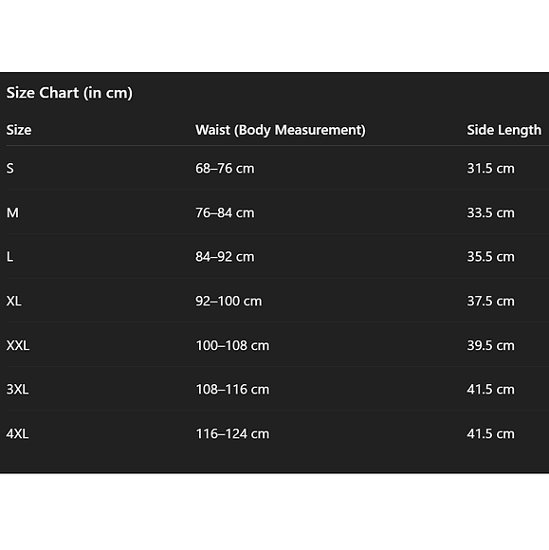
Task: Select the L size row label
Action: 9,257
